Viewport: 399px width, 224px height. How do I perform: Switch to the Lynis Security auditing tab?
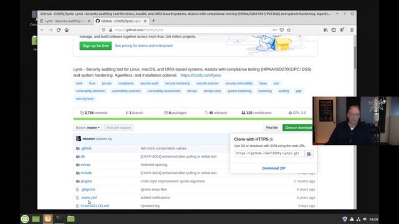pos(65,21)
